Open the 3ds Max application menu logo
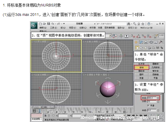The width and height of the screenshot is (167, 122). click(x=34, y=25)
